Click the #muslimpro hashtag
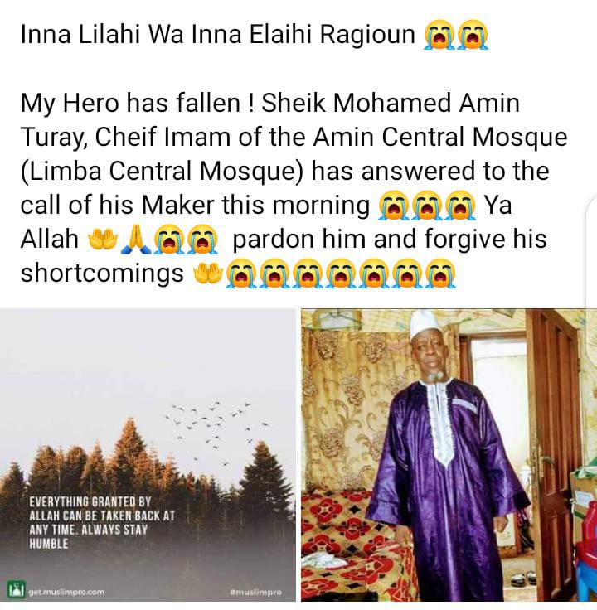 (256, 592)
